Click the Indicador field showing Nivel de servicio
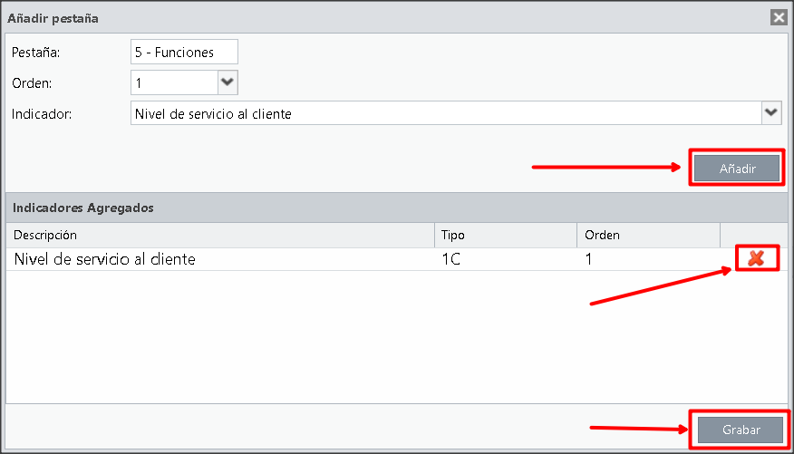The height and width of the screenshot is (454, 794). click(x=446, y=113)
